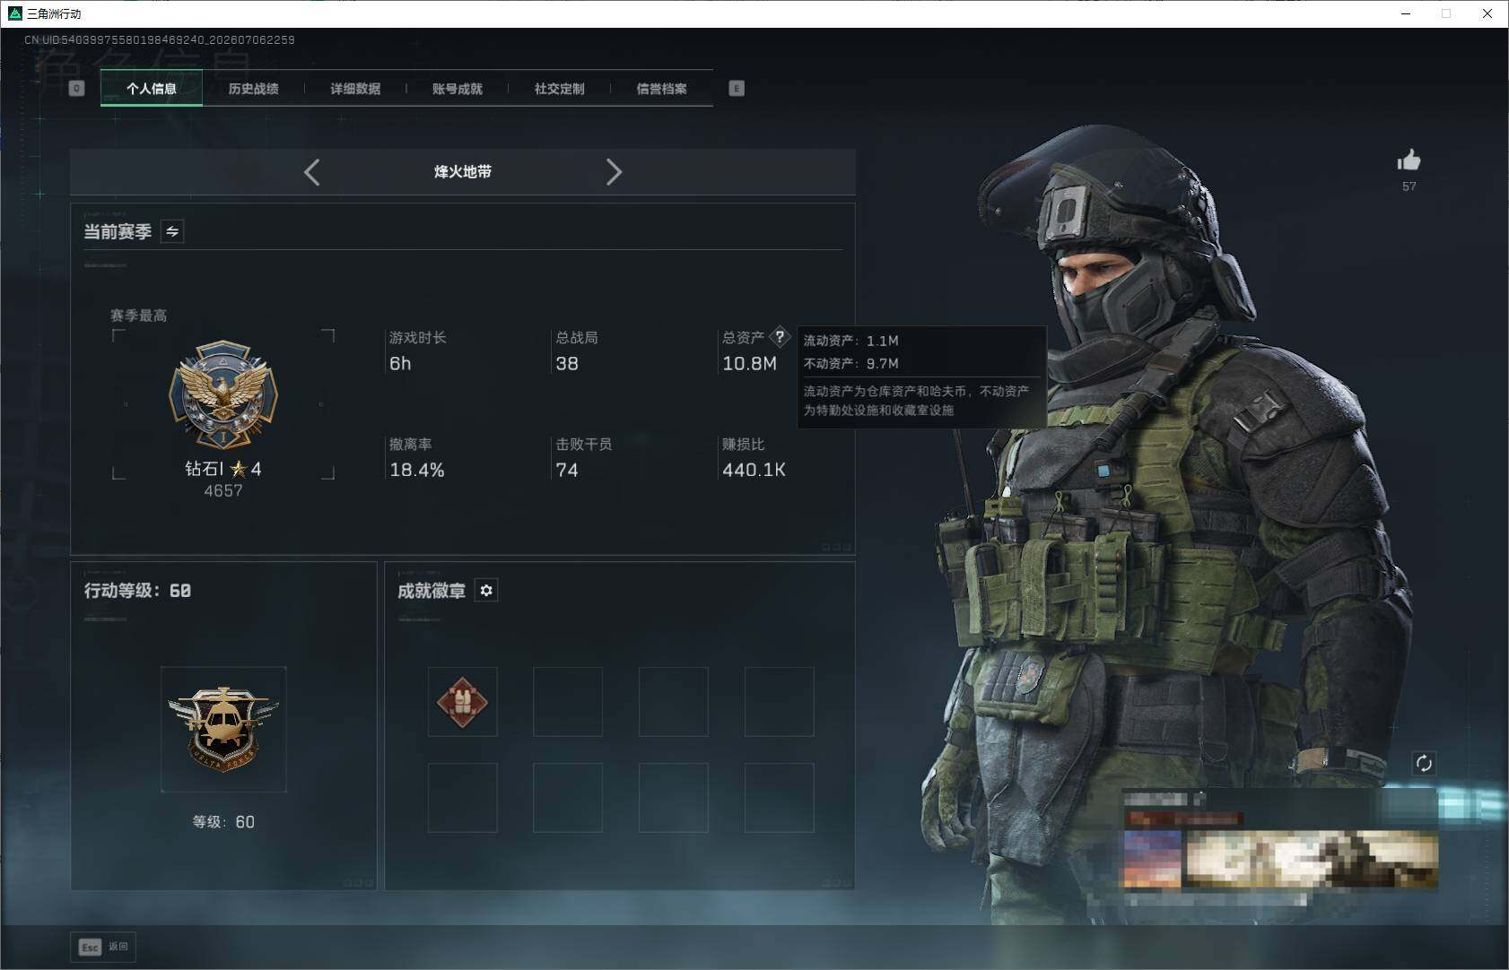Click the 烽火地带 mode title
The image size is (1509, 970).
click(x=463, y=172)
